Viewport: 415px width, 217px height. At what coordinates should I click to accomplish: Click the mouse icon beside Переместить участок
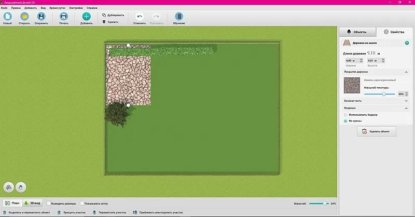(x=94, y=212)
